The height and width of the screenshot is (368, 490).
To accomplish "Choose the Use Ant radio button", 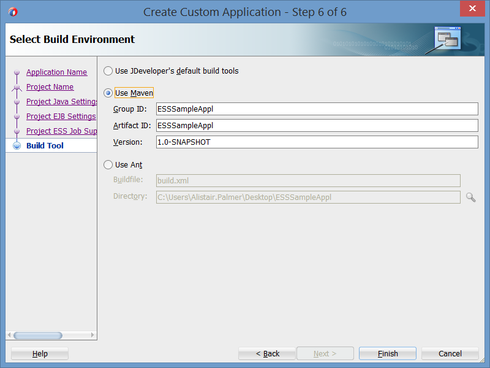I will pos(108,165).
